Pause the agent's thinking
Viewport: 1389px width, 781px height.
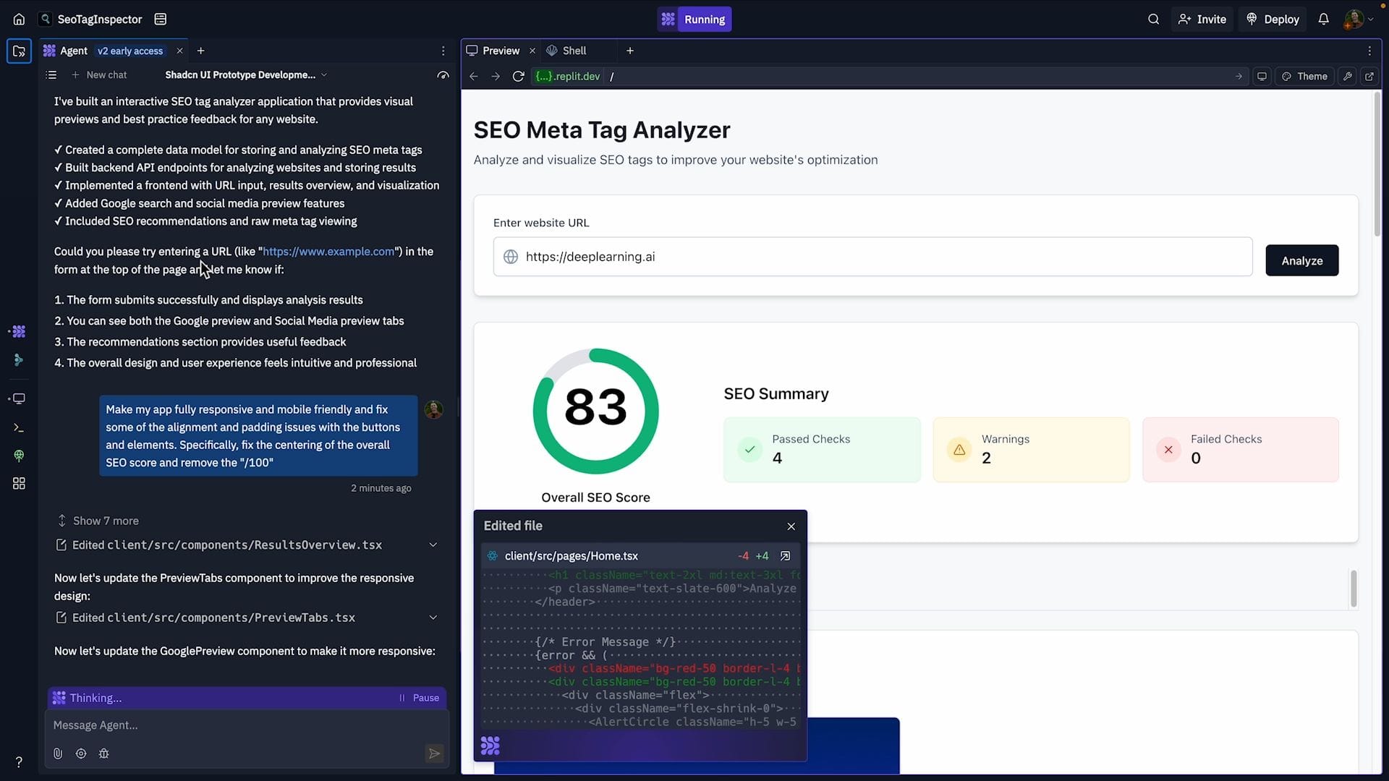point(419,698)
